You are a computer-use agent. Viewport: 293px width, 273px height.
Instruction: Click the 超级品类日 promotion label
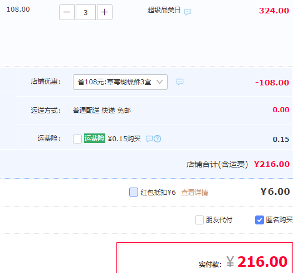pos(164,10)
